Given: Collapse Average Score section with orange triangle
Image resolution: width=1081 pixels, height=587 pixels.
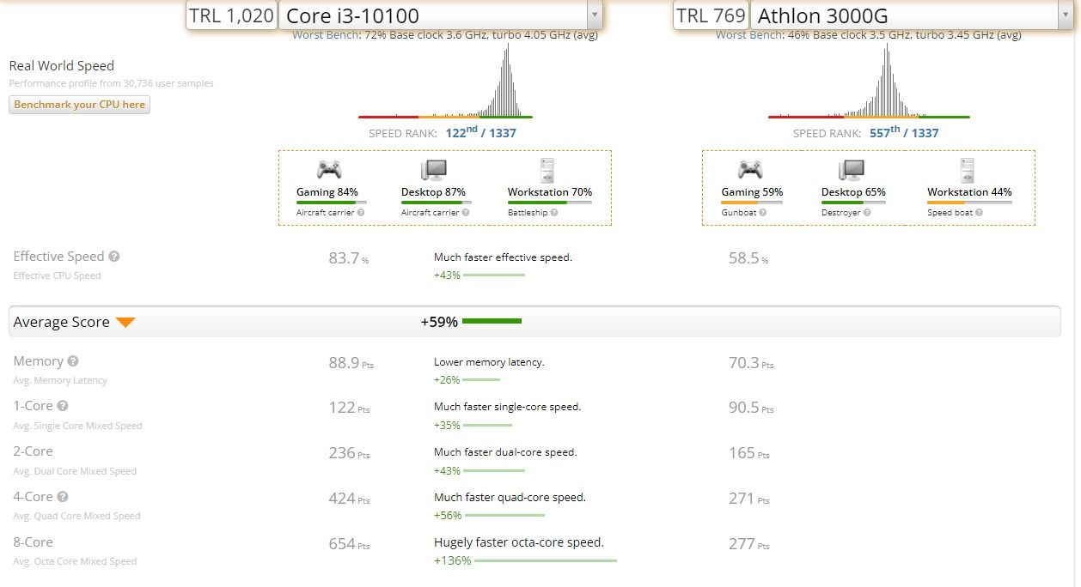Looking at the screenshot, I should point(125,323).
